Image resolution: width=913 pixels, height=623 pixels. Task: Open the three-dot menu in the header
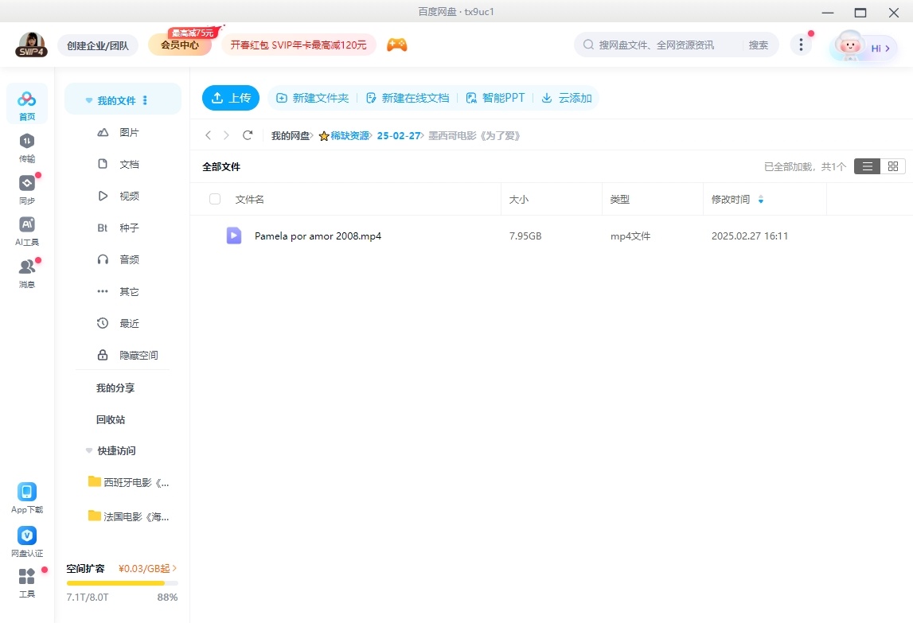point(800,45)
